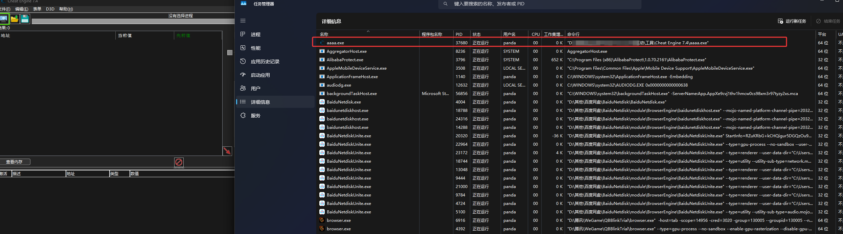Click the icon beside AlibabaProtect.exe
843x234 pixels.
coord(322,60)
